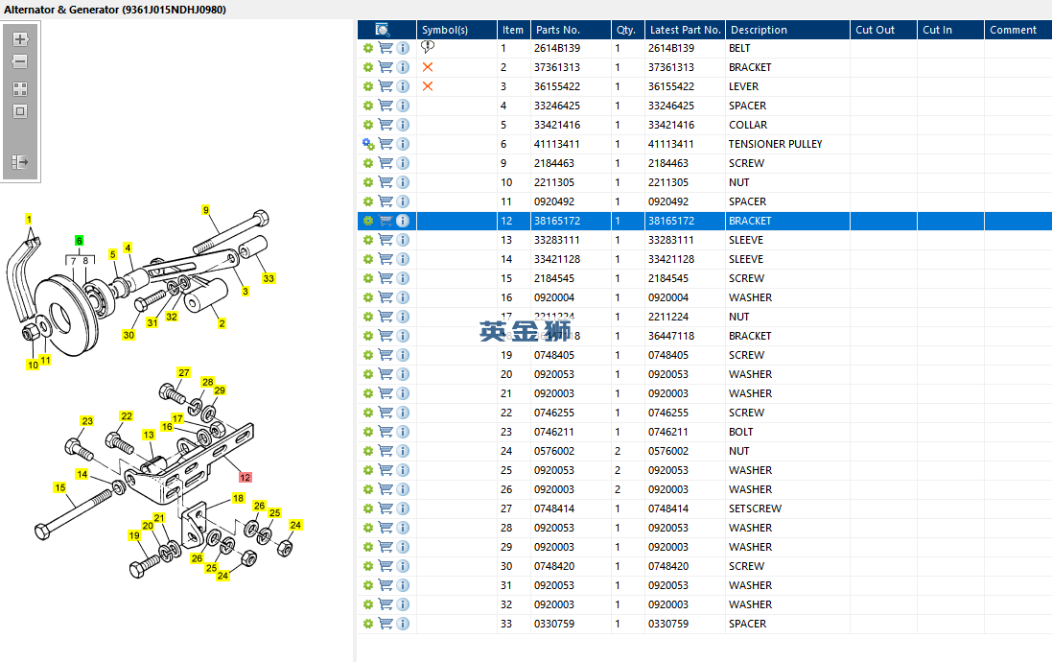1052x662 pixels.
Task: Sort by Qty. column header
Action: point(627,30)
